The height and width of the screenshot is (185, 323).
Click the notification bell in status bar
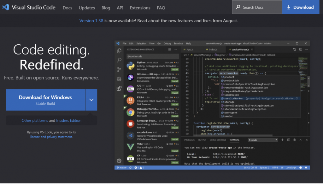[306, 167]
